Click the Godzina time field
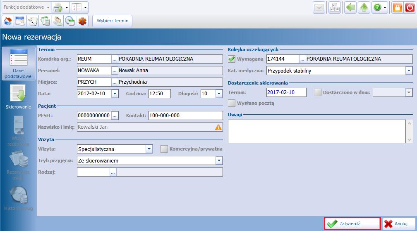This screenshot has width=417, height=231. click(x=160, y=94)
